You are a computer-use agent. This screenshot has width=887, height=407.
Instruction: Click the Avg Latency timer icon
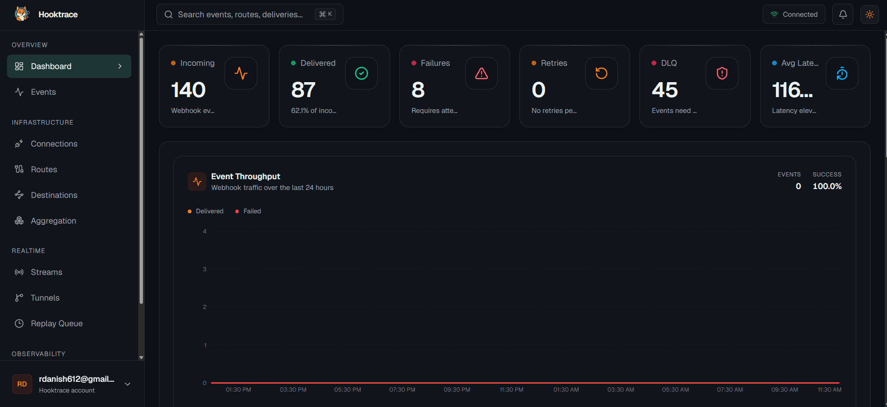point(842,73)
